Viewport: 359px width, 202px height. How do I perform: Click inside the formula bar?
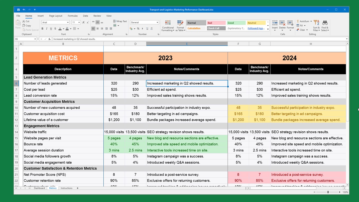(128, 39)
